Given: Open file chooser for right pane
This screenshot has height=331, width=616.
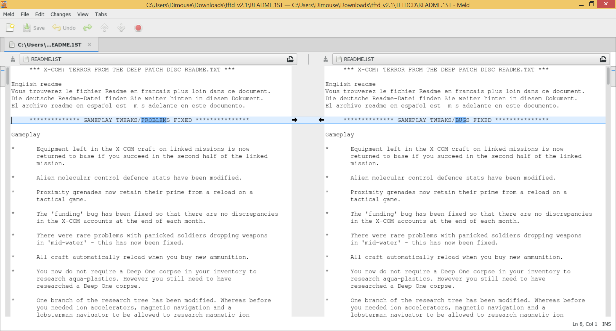Looking at the screenshot, I should click(x=603, y=59).
